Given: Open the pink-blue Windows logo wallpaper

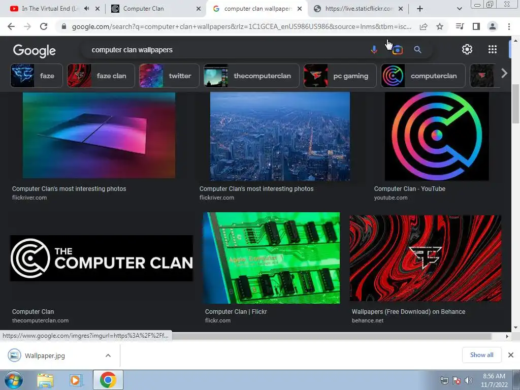Looking at the screenshot, I should click(x=99, y=135).
